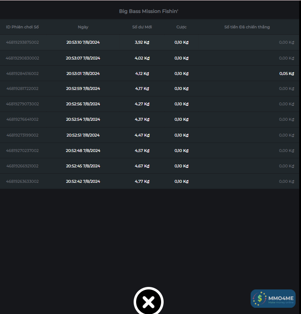The width and height of the screenshot is (301, 314).
Task: Click the 'Cược' column header
Action: [182, 27]
